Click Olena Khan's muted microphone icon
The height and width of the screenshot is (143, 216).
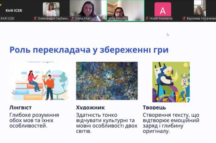click(72, 18)
